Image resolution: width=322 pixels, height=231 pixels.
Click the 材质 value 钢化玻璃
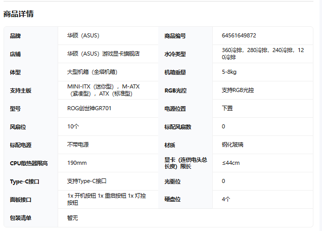[233, 145]
